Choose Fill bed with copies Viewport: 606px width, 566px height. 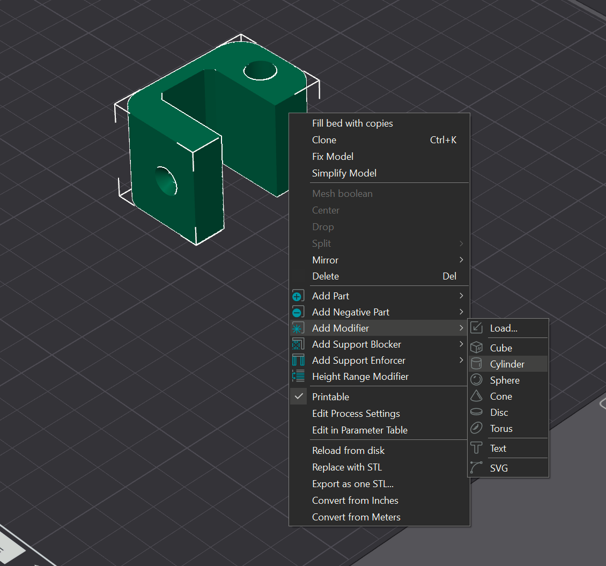(x=380, y=123)
